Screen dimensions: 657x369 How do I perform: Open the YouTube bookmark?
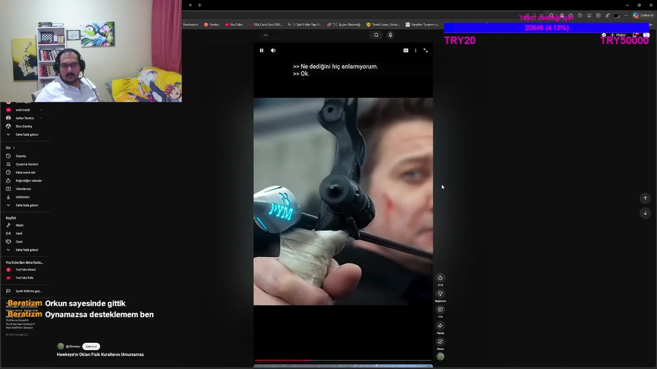[x=234, y=25]
